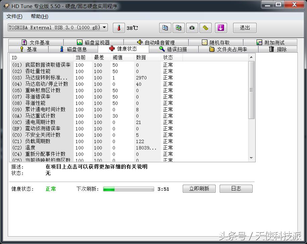The image size is (307, 244).
Task: Select the 健康状态 tab
Action: [123, 49]
